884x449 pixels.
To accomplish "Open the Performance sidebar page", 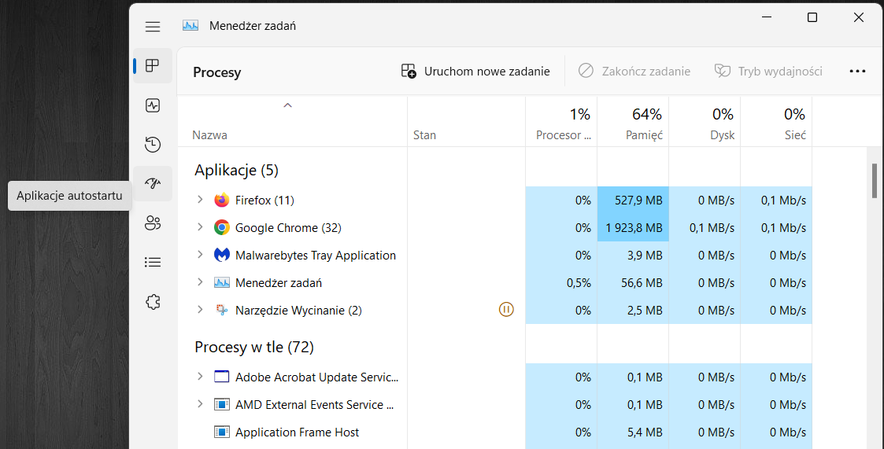I will pos(153,105).
